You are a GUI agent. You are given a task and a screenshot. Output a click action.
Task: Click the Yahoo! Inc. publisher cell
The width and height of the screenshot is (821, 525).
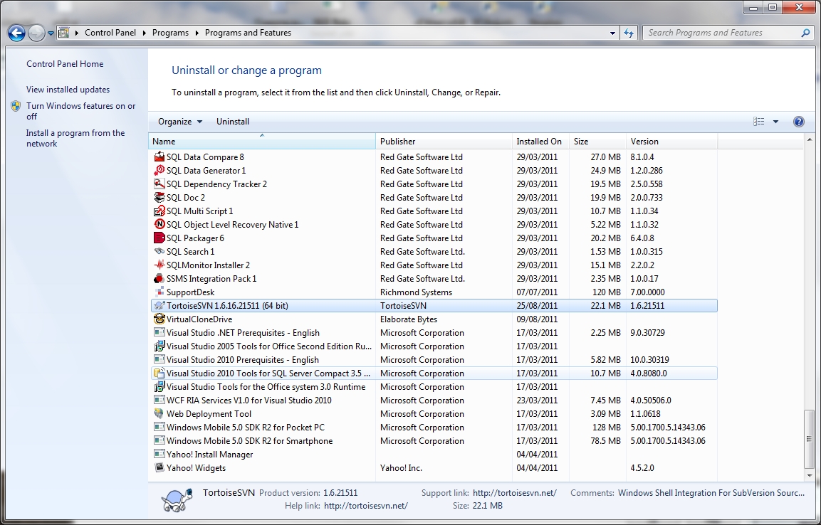[401, 468]
